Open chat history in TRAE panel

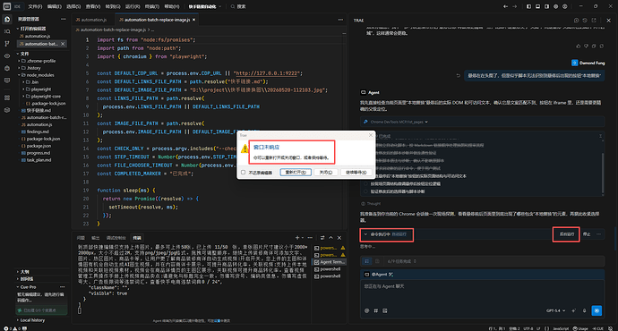pyautogui.click(x=585, y=20)
